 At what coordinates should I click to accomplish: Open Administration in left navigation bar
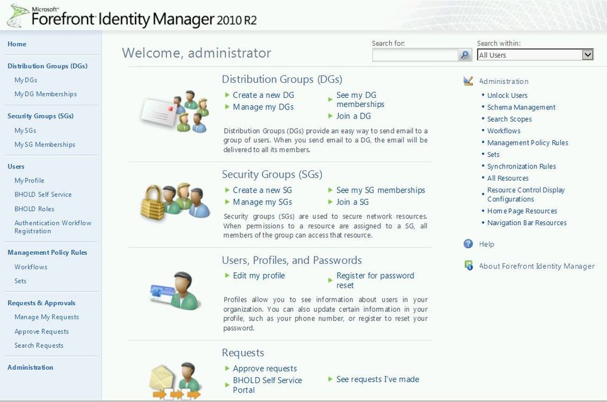coord(30,367)
